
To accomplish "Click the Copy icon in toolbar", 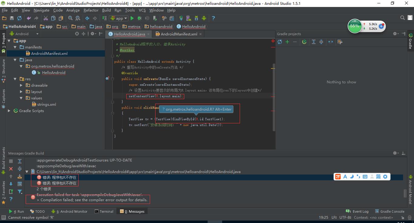I will tap(53, 18).
